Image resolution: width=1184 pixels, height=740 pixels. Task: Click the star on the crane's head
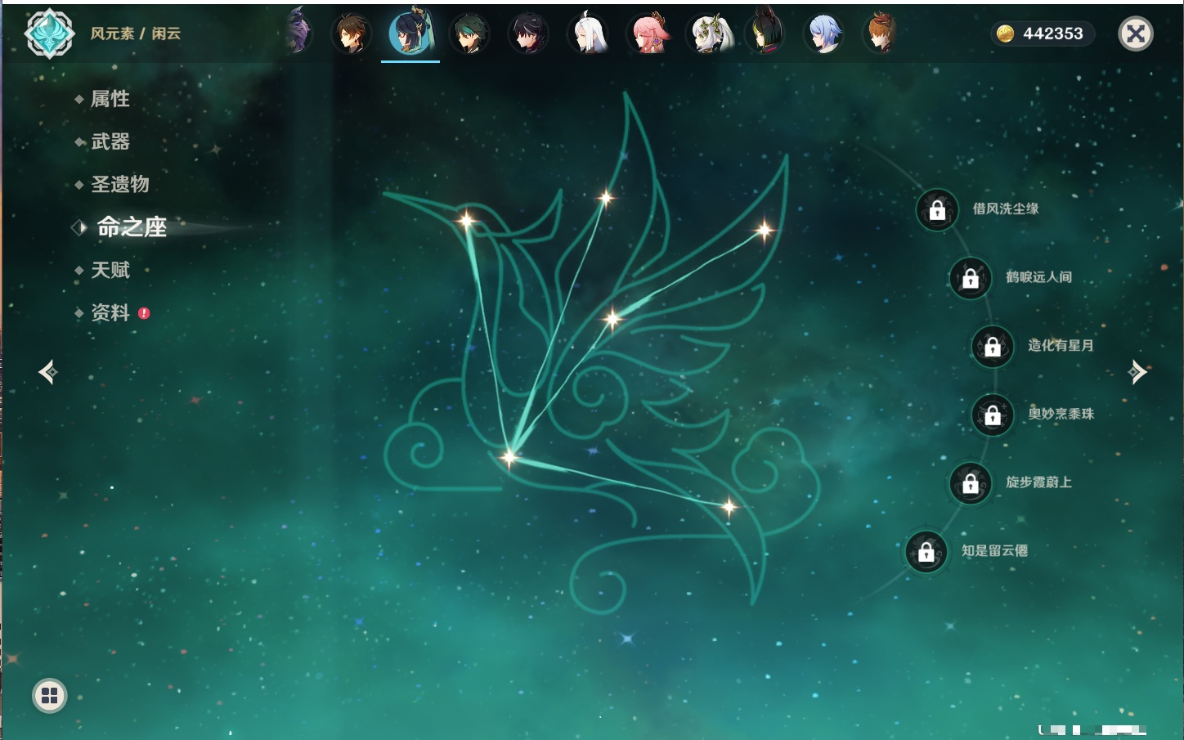point(466,220)
